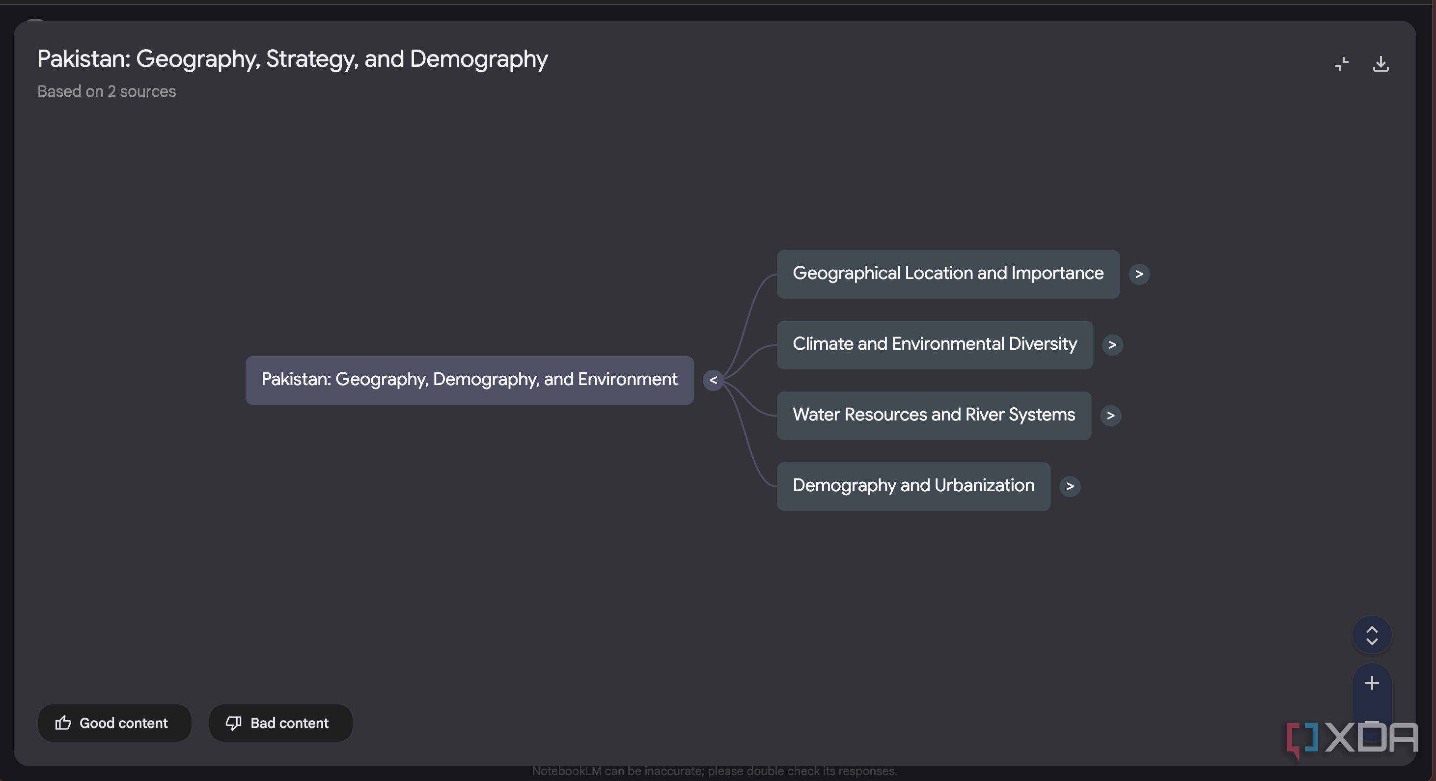This screenshot has height=781, width=1436.
Task: Expand Geographical Location and Importance chevron
Action: 1139,274
